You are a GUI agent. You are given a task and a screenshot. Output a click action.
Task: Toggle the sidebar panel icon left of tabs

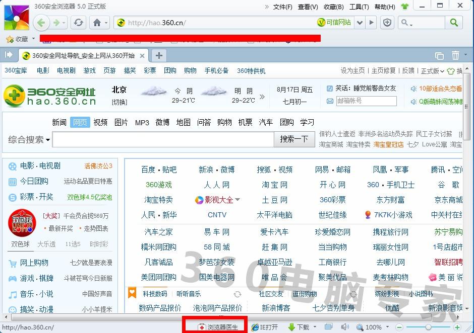point(9,55)
